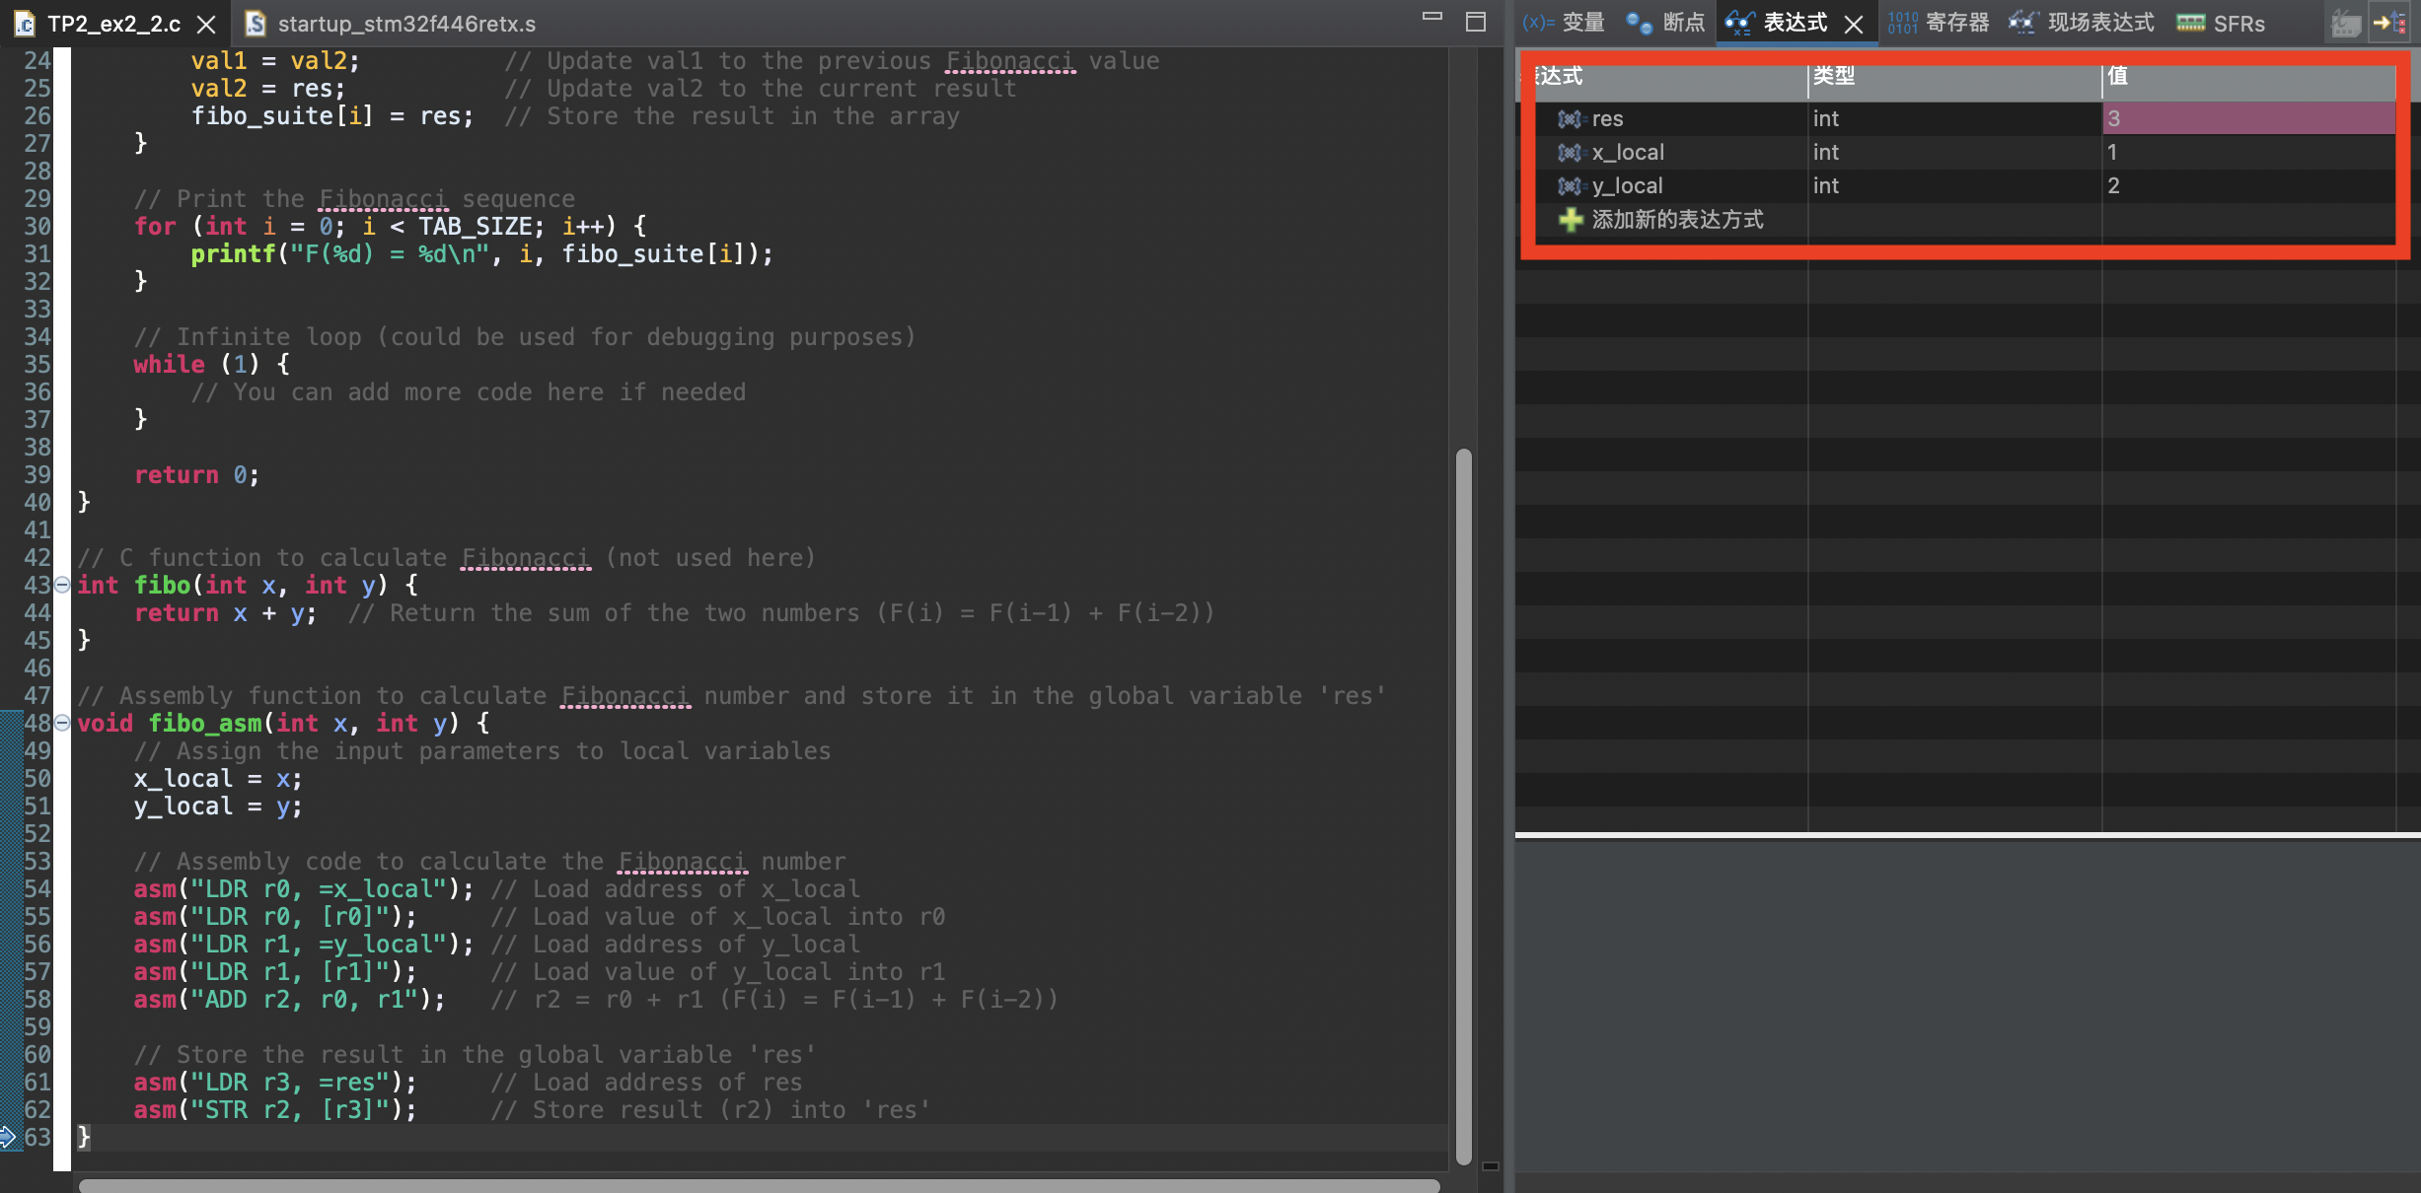Select the res expression row
This screenshot has height=1193, width=2421.
tap(1608, 119)
